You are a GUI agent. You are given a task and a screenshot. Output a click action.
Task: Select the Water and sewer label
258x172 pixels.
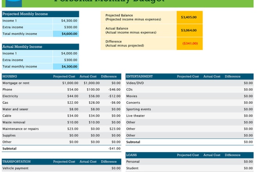[15, 109]
